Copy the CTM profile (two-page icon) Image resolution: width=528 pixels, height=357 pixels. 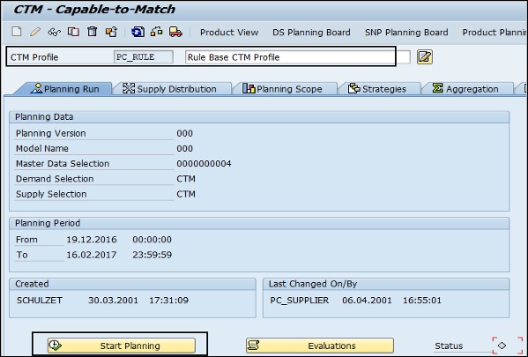73,32
